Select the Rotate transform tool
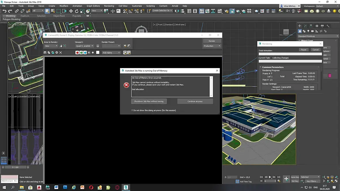The width and height of the screenshot is (340, 191). 77,11
